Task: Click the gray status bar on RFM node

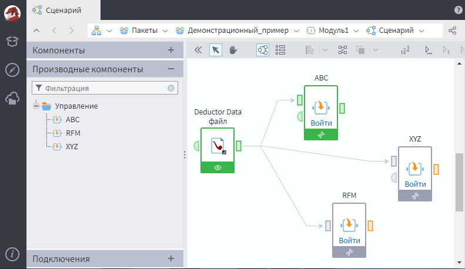Action: (349, 252)
